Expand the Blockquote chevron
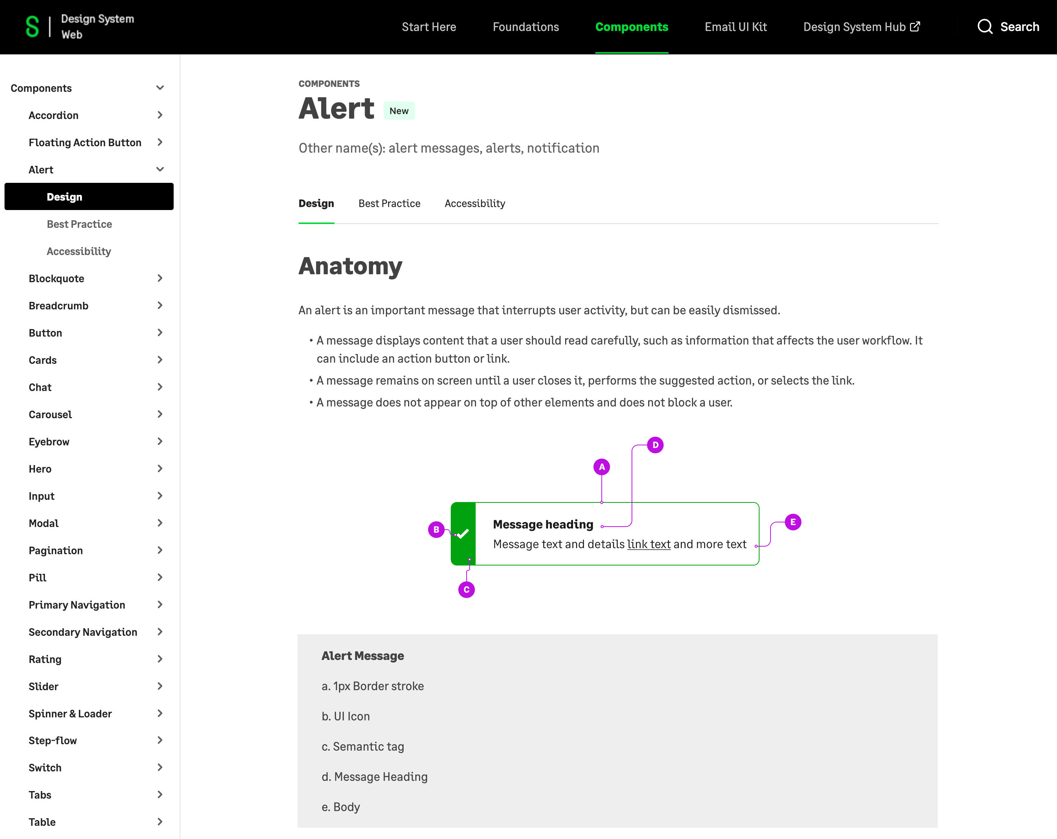This screenshot has height=839, width=1057. click(160, 278)
